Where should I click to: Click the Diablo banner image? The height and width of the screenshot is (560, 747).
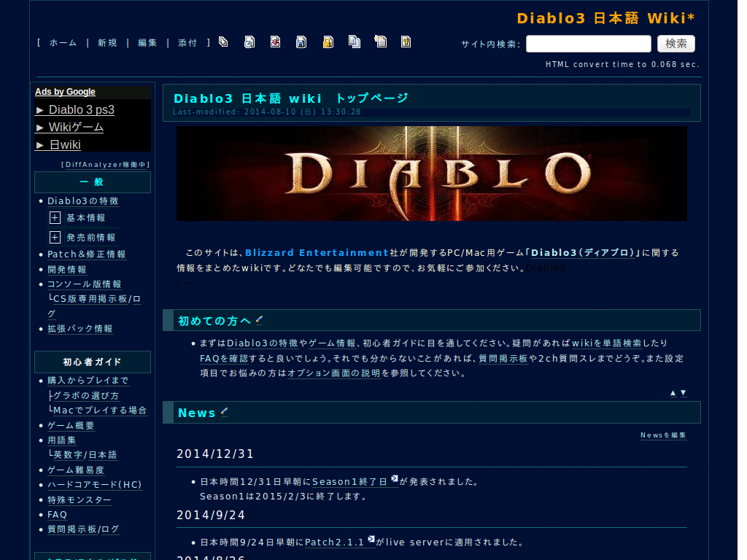(432, 174)
